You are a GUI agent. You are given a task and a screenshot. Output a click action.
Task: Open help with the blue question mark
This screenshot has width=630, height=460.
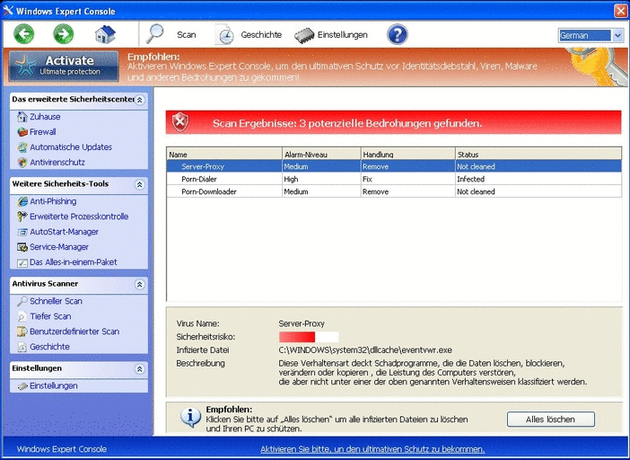point(397,34)
